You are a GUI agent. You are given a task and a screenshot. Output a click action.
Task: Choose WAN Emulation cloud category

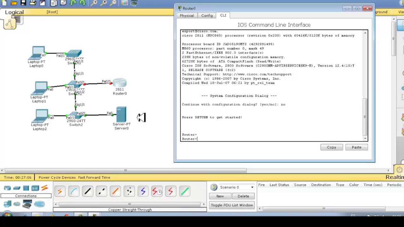17,204
